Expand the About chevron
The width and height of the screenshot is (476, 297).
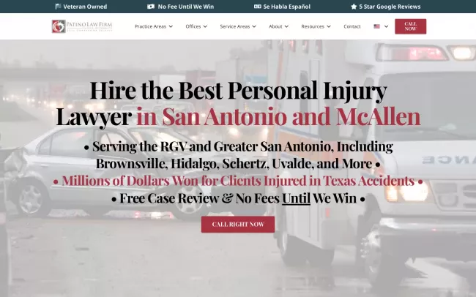click(x=286, y=26)
